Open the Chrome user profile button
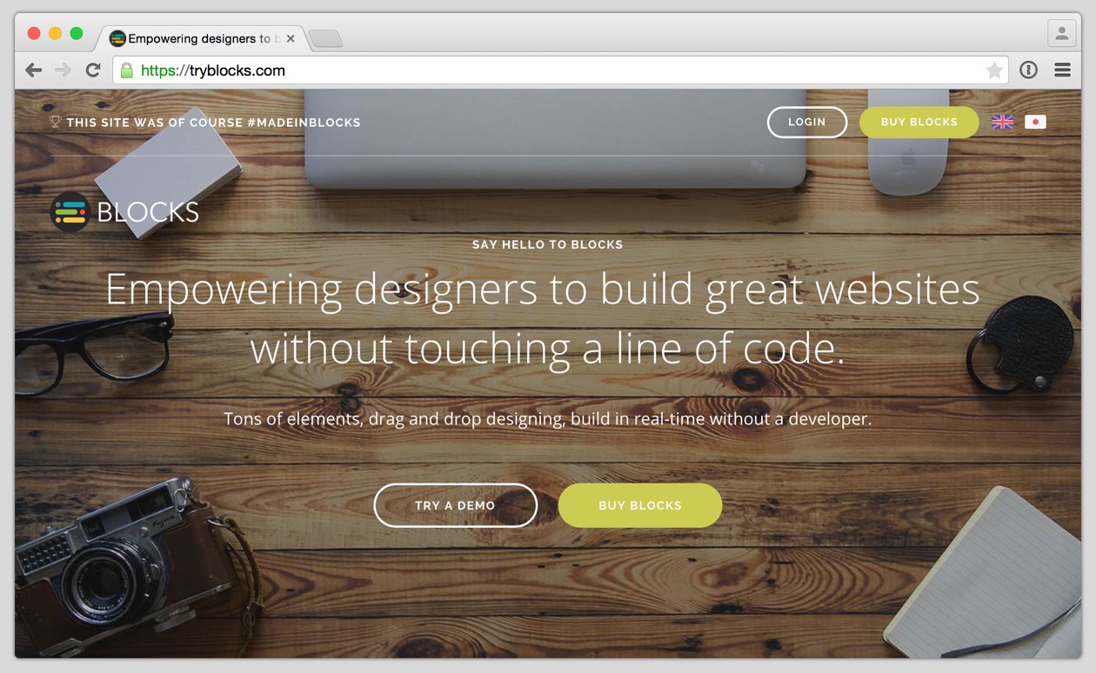 tap(1061, 34)
